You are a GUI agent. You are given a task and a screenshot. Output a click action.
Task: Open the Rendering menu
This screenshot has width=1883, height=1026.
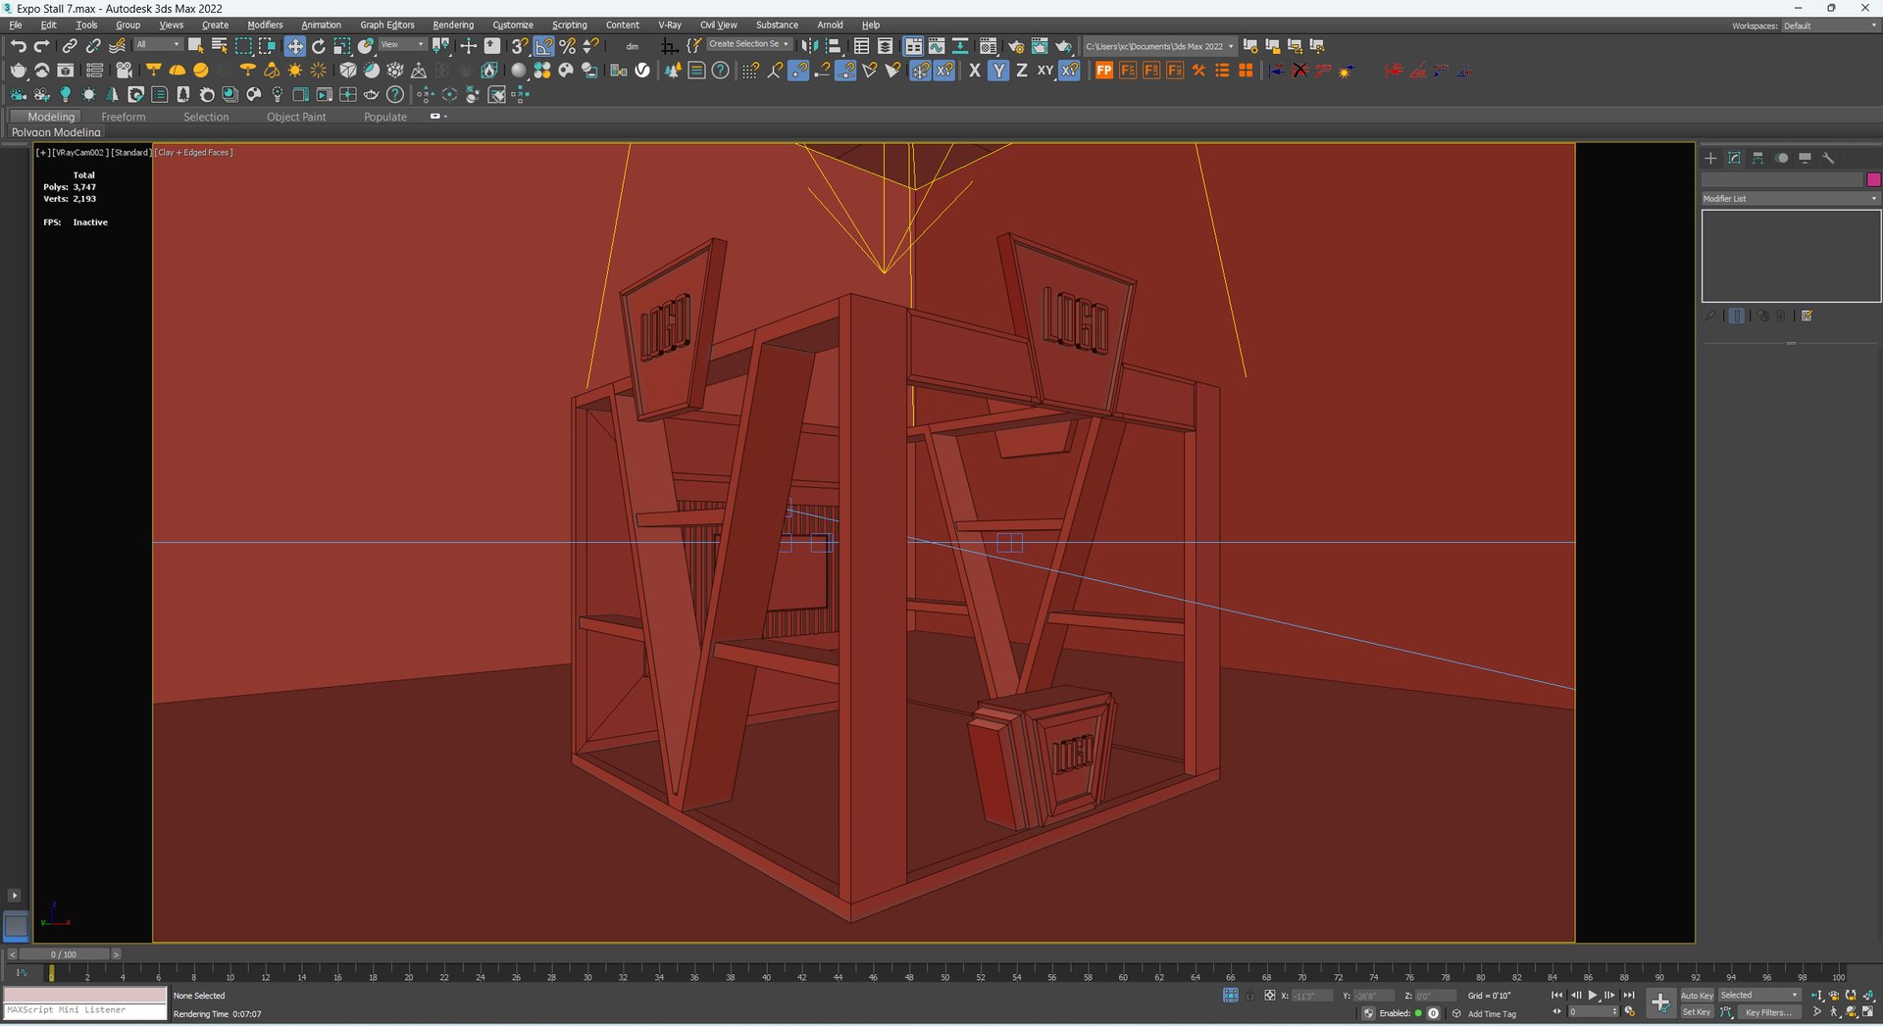(x=453, y=25)
